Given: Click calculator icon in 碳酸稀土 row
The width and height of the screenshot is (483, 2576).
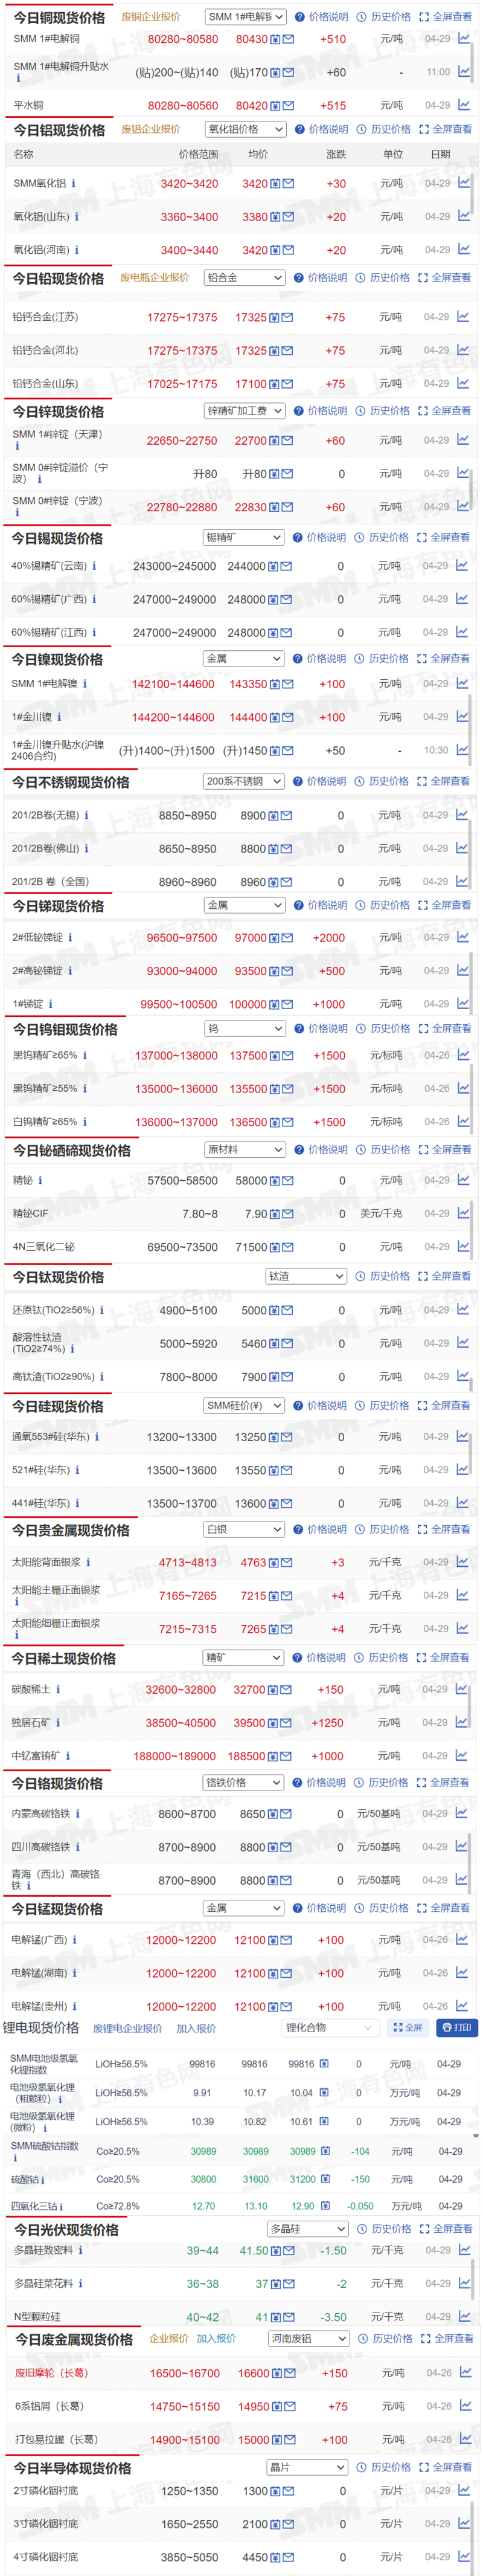Looking at the screenshot, I should (274, 1690).
